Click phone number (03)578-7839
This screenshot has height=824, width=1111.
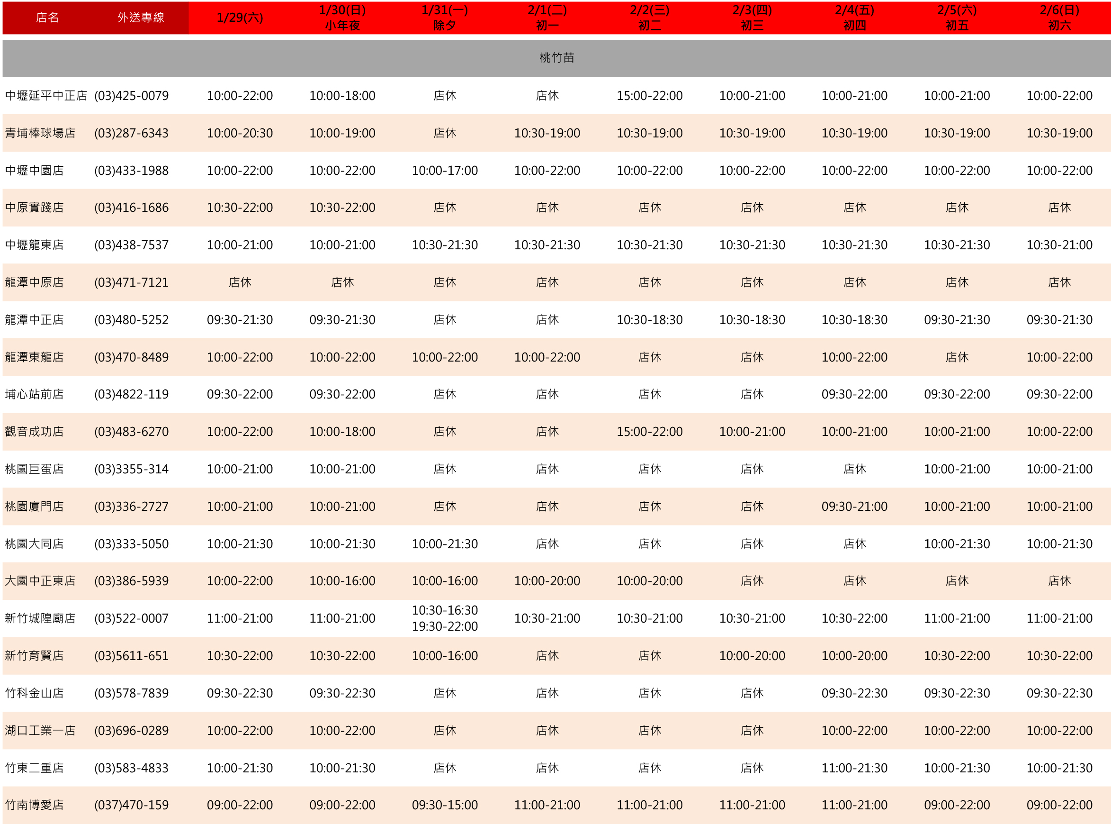(x=132, y=693)
